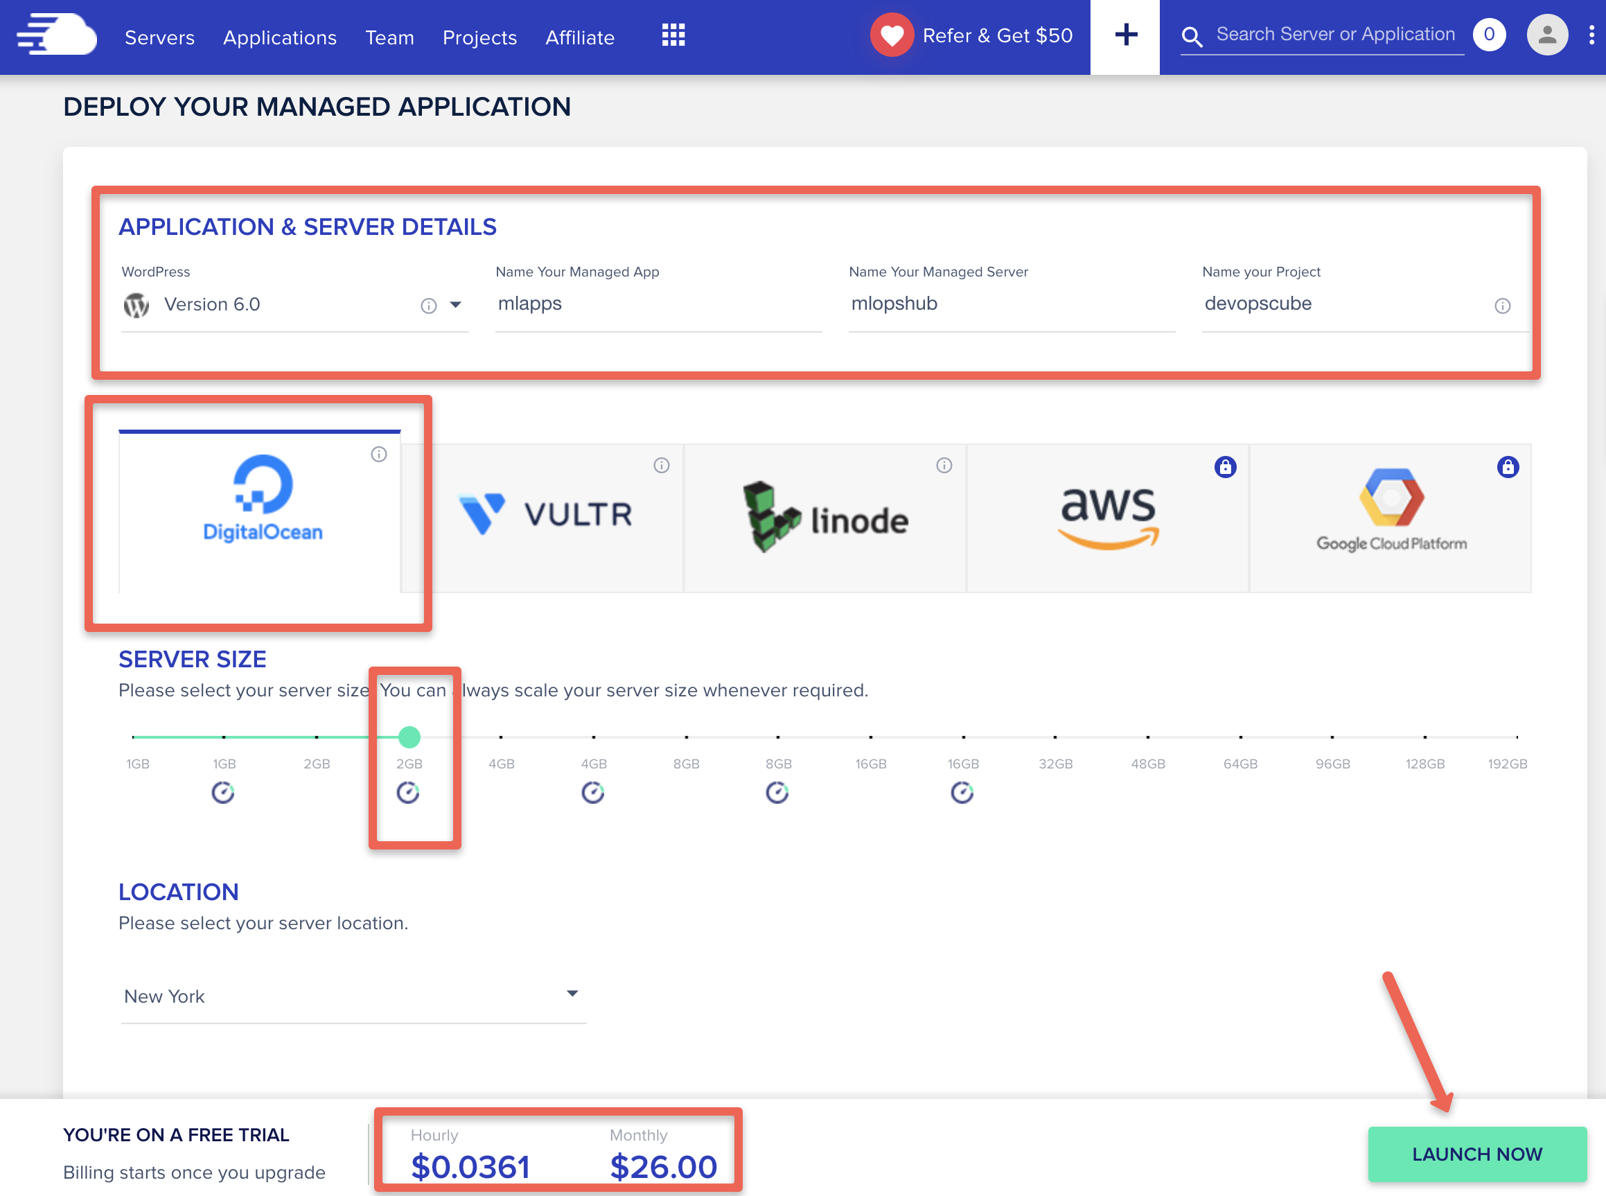This screenshot has height=1196, width=1606.
Task: Click the plus icon to add new server
Action: pyautogui.click(x=1125, y=34)
